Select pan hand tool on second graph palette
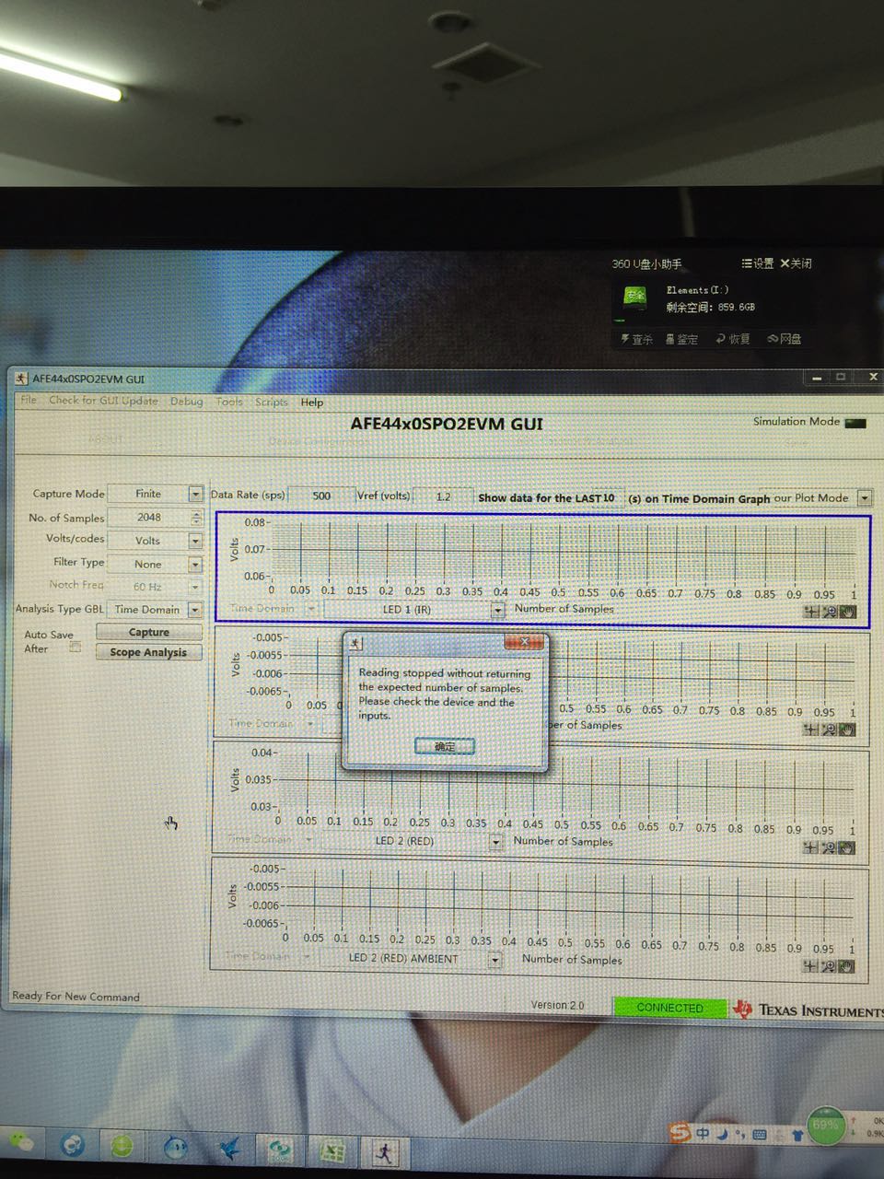Image resolution: width=884 pixels, height=1179 pixels. coord(847,730)
